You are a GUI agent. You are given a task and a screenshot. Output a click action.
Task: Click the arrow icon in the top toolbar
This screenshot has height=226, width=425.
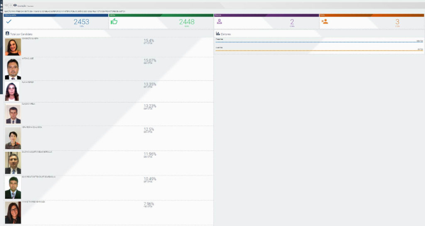11,5
